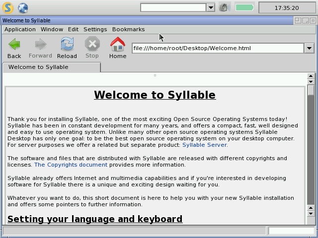Image resolution: width=318 pixels, height=238 pixels.
Task: Launch the globe web browser icon
Action: tap(23, 8)
